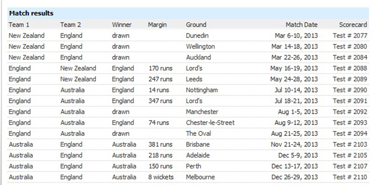This screenshot has width=373, height=185.
Task: Open scorecard Test # 2092
Action: coord(350,112)
